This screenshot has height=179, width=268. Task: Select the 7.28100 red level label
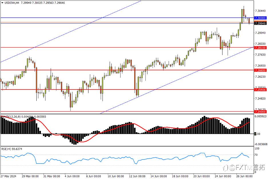click(260, 48)
